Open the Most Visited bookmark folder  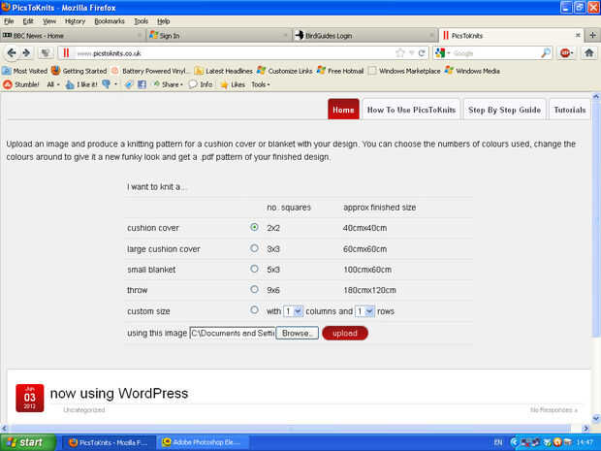click(24, 71)
